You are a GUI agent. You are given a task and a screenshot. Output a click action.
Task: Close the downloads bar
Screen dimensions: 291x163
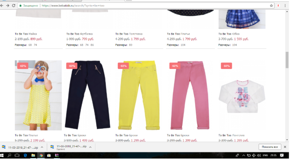(285, 147)
